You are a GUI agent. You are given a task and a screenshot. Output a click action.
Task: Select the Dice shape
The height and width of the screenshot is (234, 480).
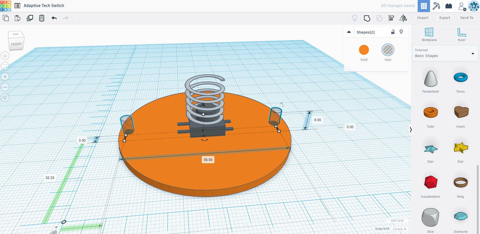[x=430, y=216]
